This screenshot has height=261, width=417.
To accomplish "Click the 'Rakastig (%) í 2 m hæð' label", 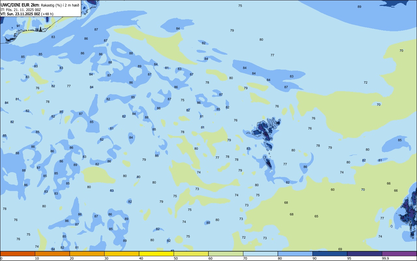I will pos(60,5).
